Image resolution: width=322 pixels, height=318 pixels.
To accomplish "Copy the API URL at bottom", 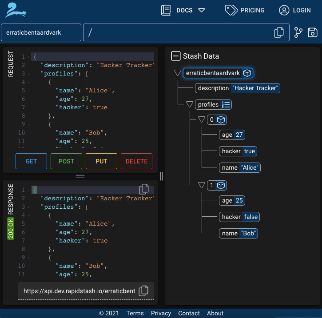I will click(143, 291).
